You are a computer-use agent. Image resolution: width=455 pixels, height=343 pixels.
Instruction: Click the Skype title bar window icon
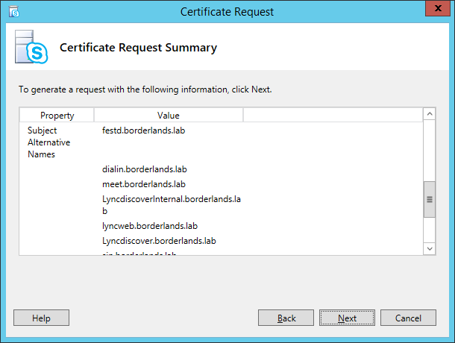pyautogui.click(x=14, y=12)
